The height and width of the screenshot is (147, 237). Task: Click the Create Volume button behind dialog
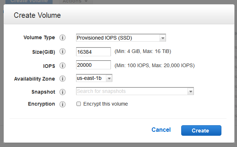click(x=29, y=1)
